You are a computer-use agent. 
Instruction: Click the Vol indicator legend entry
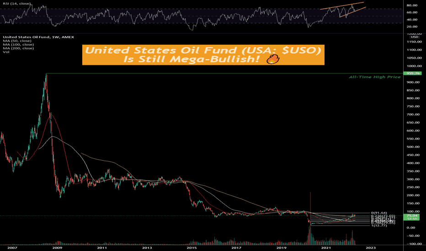pos(6,52)
